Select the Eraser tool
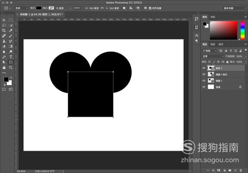 pos(4,46)
